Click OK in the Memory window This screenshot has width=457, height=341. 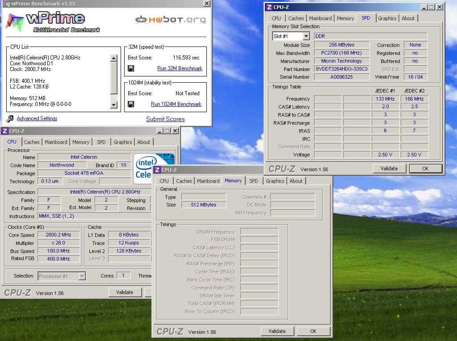[313, 331]
